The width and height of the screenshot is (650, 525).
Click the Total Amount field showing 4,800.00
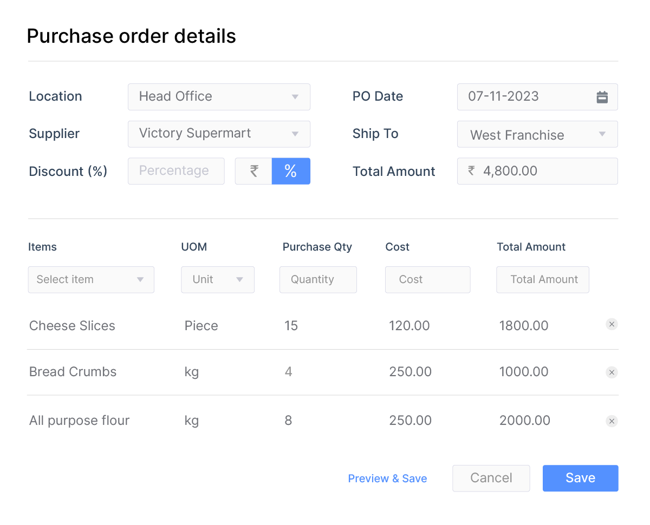tap(537, 171)
